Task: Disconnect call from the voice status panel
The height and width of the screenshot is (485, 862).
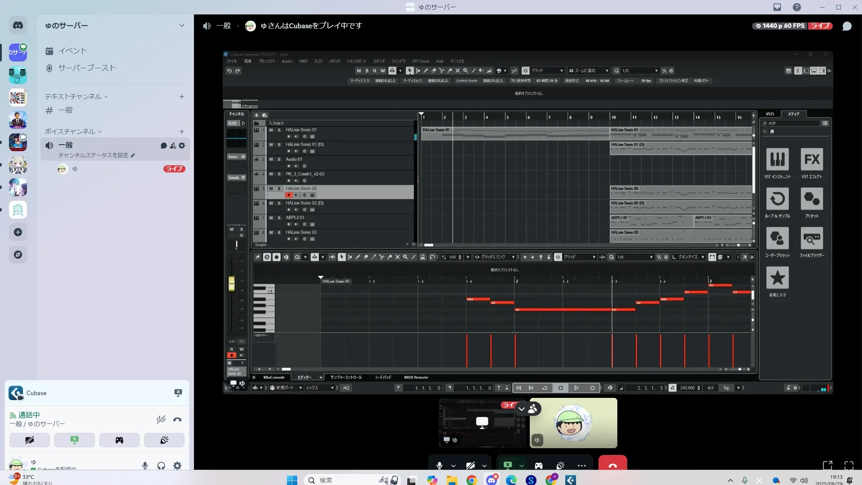Action: [x=177, y=419]
